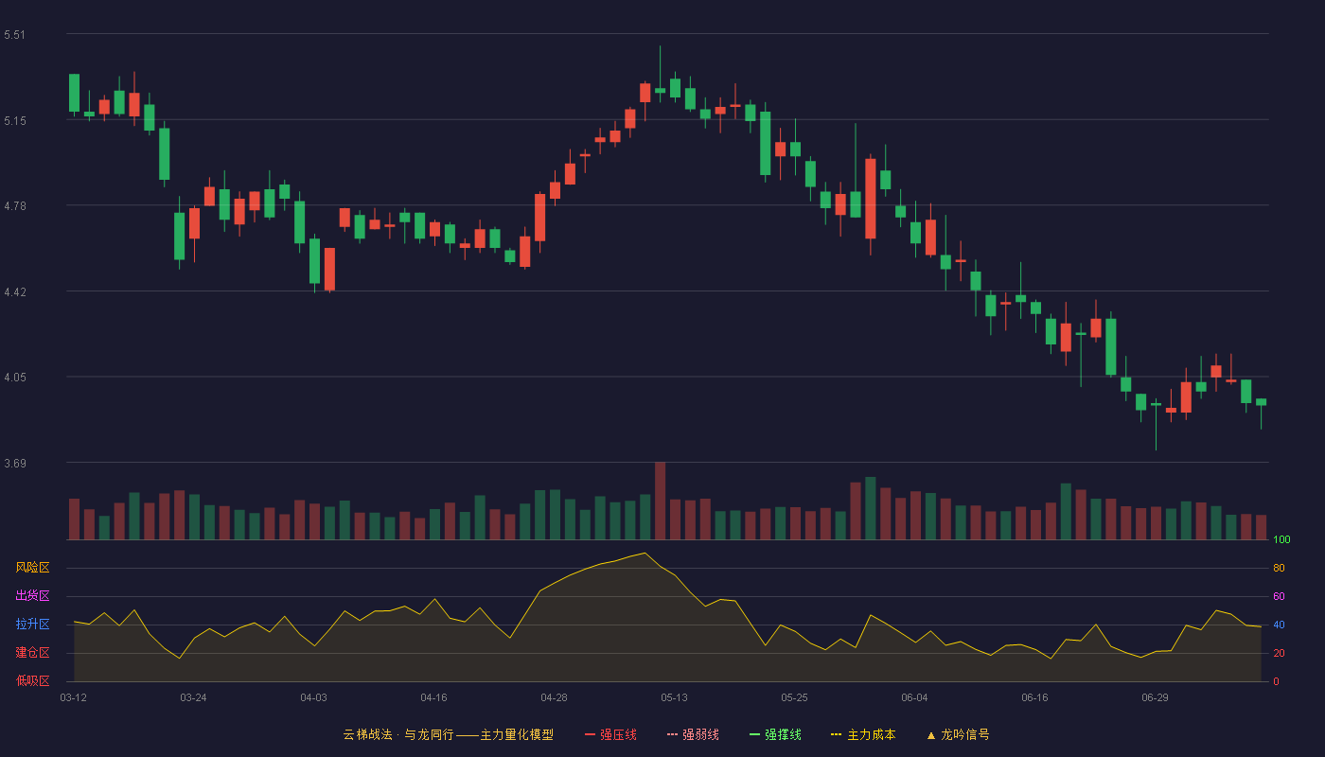Select the 风险区 zone label
The width and height of the screenshot is (1325, 757).
point(32,568)
